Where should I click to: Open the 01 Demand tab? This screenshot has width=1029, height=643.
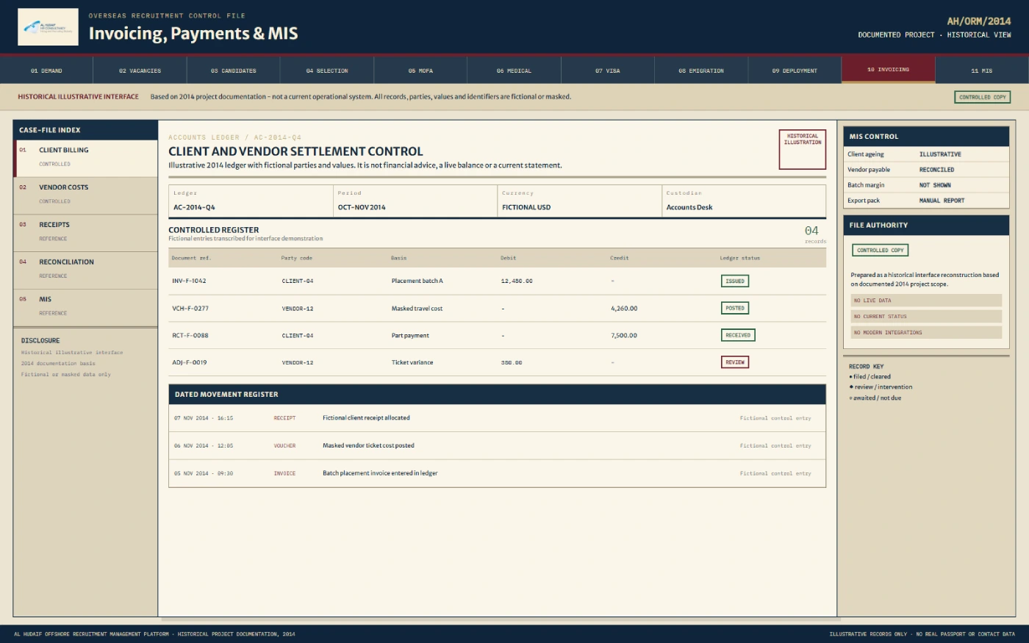coord(46,71)
